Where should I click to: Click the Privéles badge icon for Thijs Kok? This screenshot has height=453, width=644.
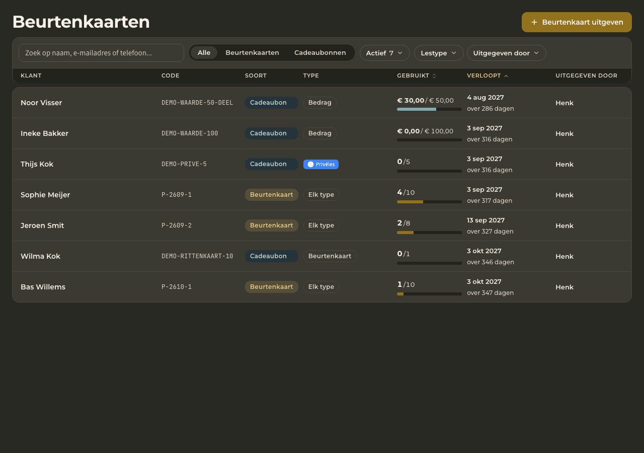[x=310, y=164]
